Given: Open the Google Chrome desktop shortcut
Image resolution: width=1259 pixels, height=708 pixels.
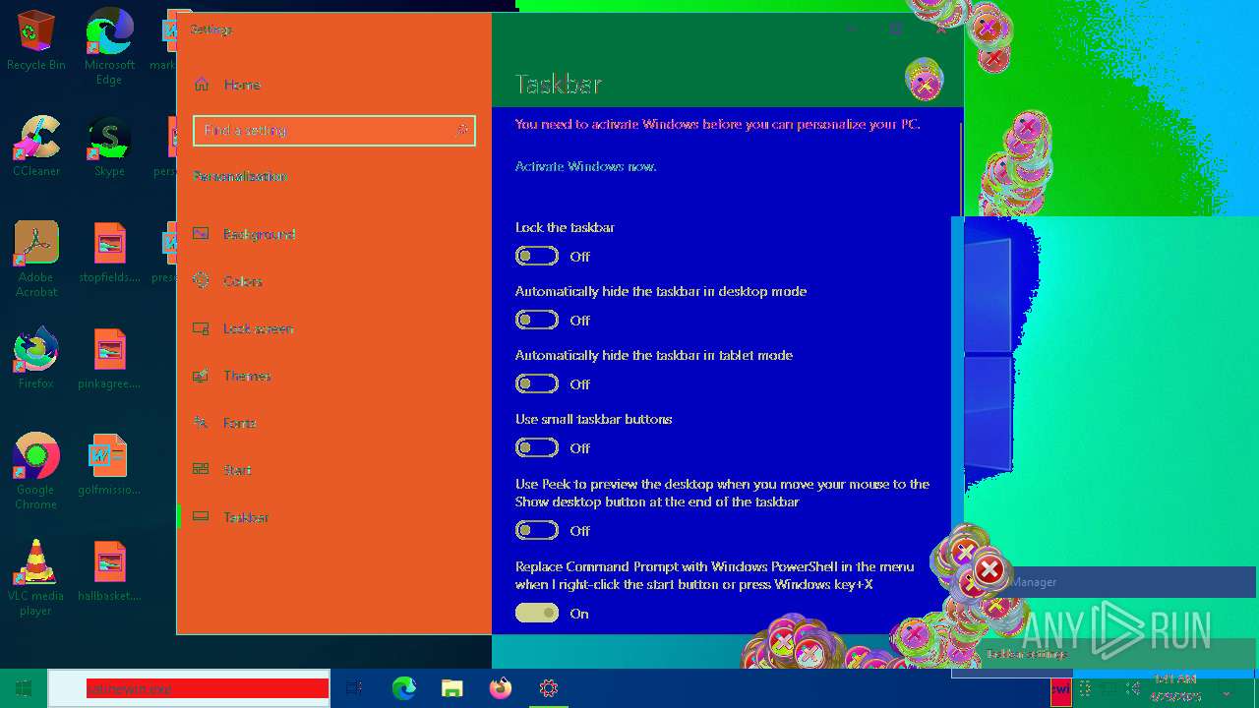Looking at the screenshot, I should pos(36,472).
